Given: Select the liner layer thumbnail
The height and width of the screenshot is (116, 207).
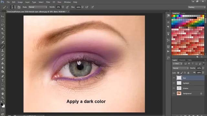Looking at the screenshot, I should pyautogui.click(x=179, y=78).
